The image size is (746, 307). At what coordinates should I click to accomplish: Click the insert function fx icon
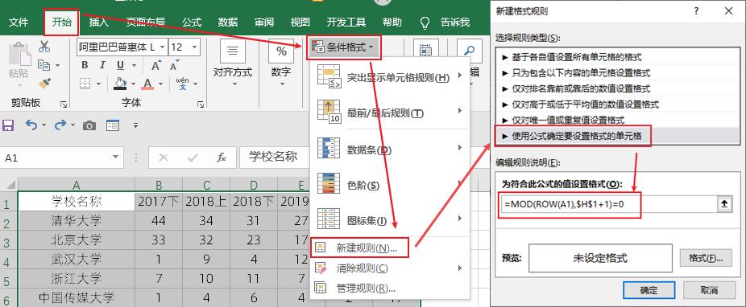pyautogui.click(x=221, y=158)
